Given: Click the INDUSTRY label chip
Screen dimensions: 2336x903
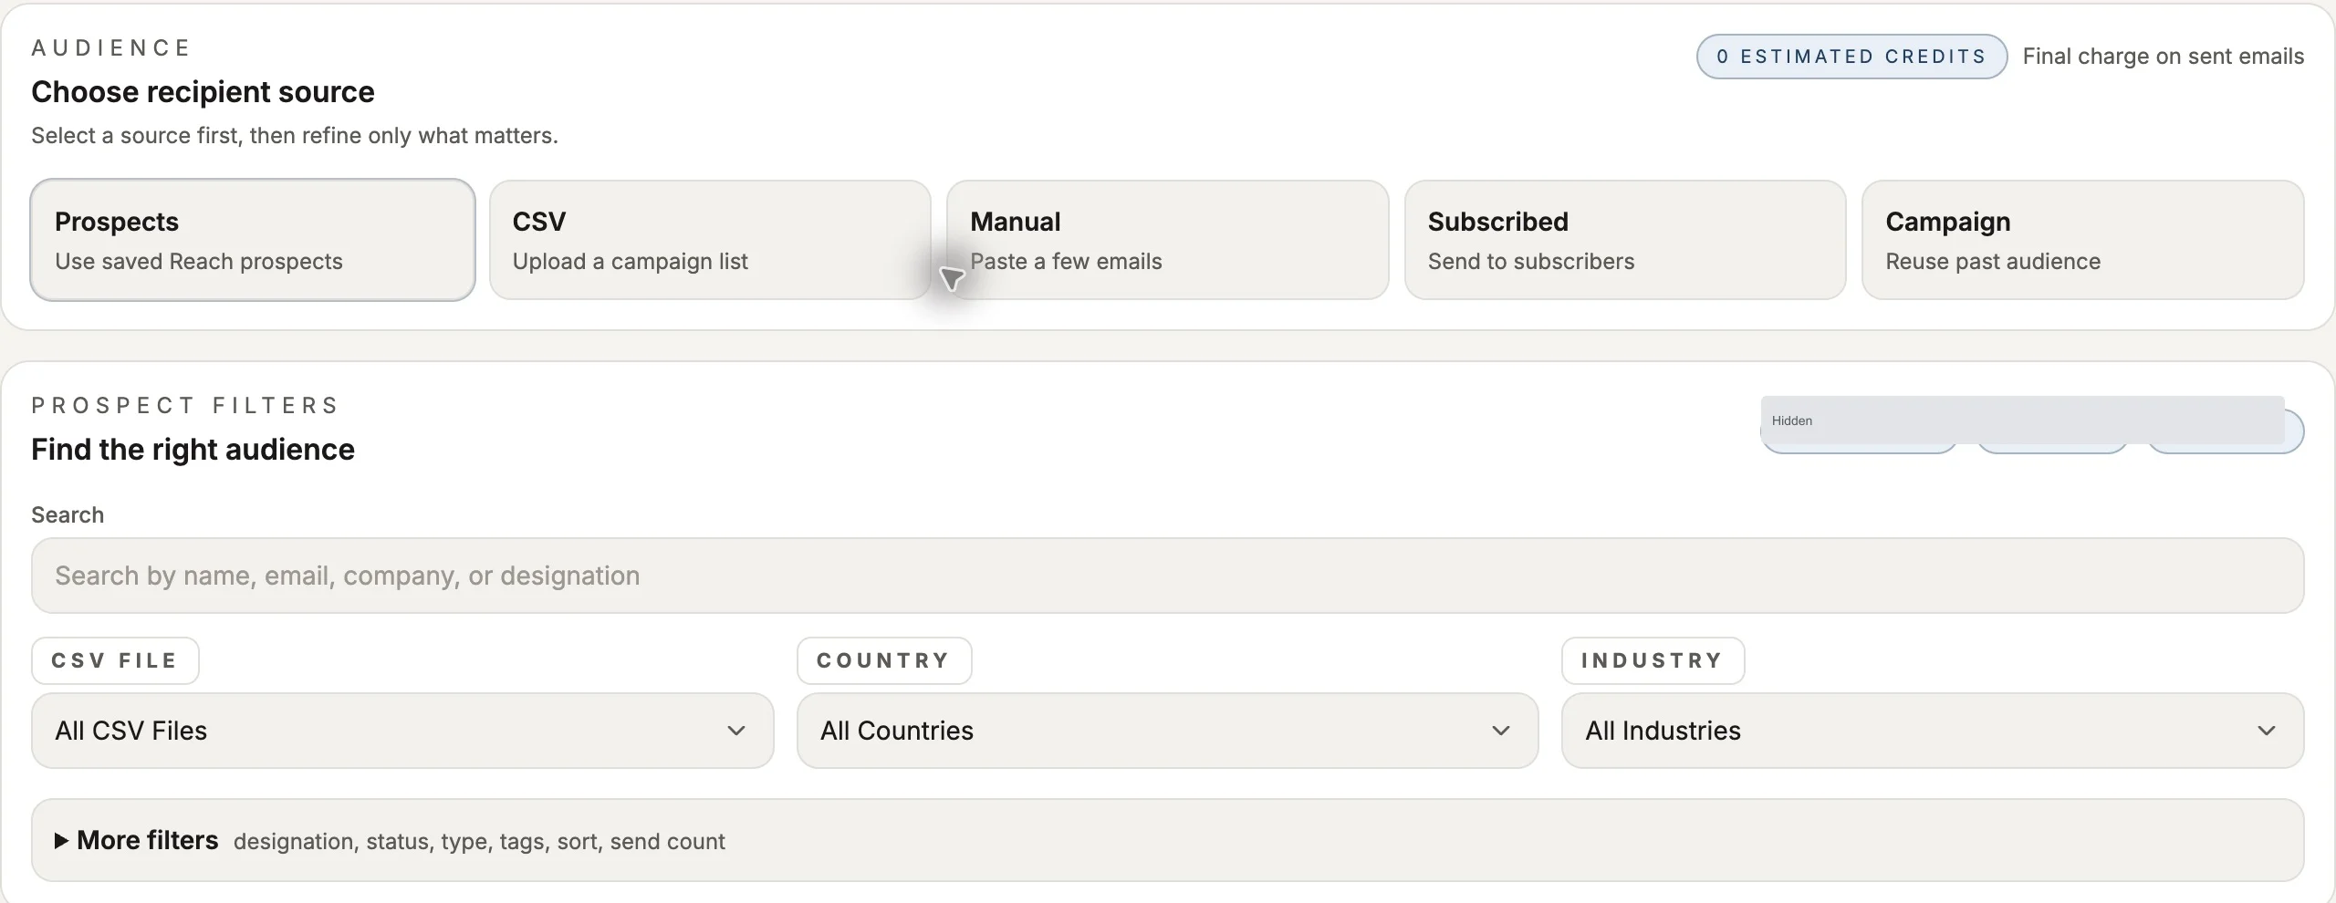Looking at the screenshot, I should pyautogui.click(x=1653, y=660).
